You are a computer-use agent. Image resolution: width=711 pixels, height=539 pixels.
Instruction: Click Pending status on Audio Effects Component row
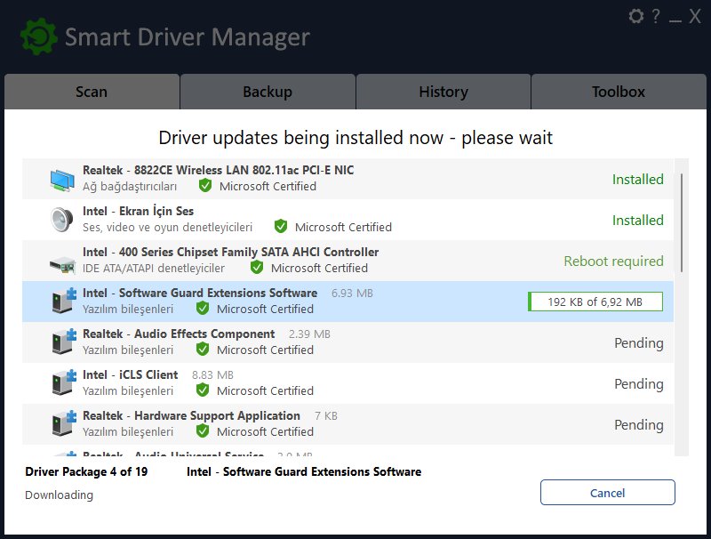pos(639,343)
